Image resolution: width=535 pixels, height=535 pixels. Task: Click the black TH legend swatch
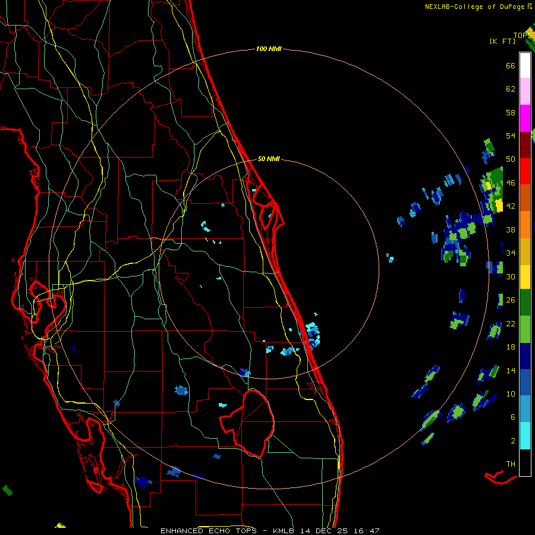point(525,462)
